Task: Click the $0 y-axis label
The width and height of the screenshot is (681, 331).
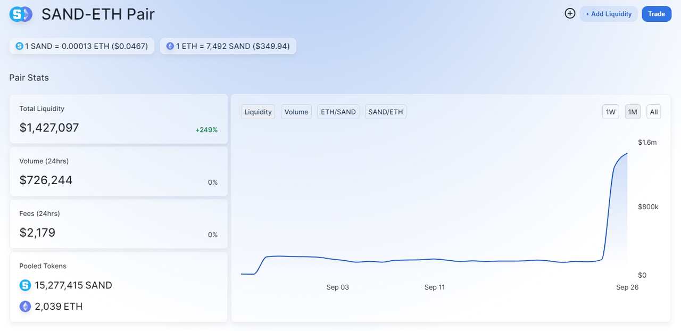Action: click(642, 275)
